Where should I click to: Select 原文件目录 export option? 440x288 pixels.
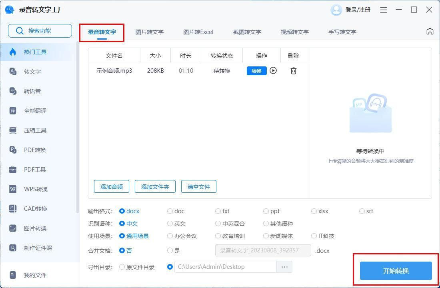tap(137, 267)
